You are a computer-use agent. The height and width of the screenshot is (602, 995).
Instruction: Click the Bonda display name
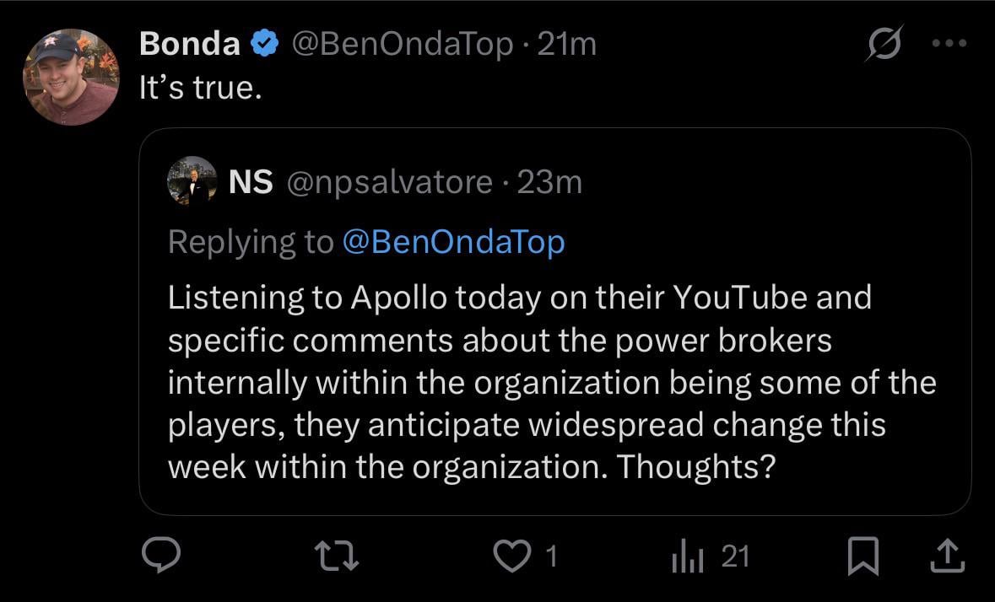tap(189, 44)
